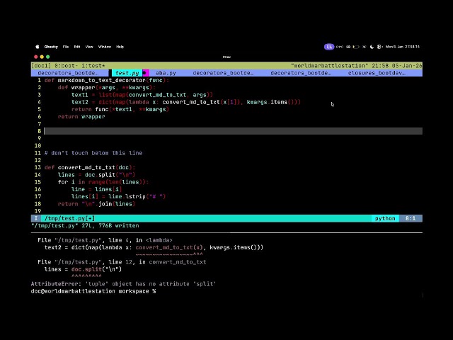Click the "tmux" window title
453x340 pixels.
226,57
